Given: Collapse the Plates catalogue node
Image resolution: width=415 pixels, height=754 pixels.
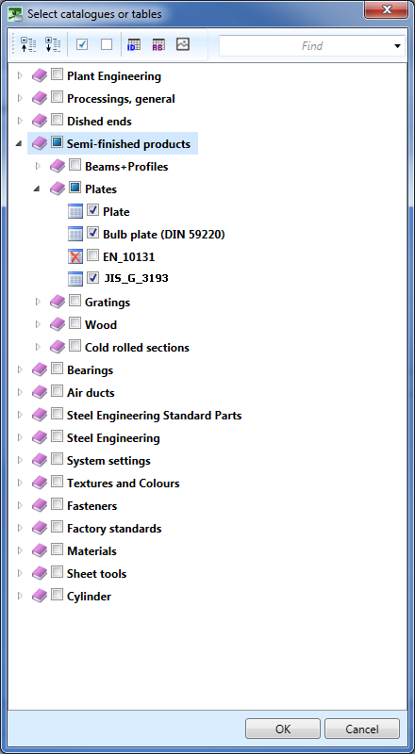Looking at the screenshot, I should point(37,189).
